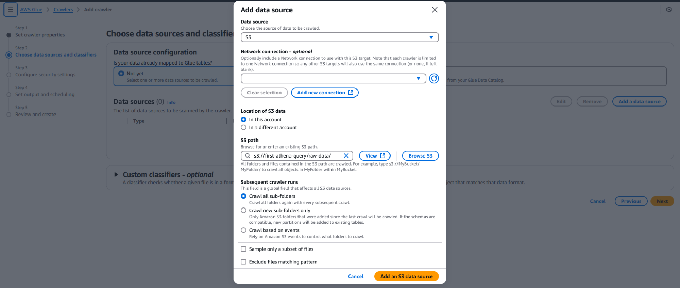Go to Step 3 Configure security settings
The height and width of the screenshot is (288, 680).
(45, 75)
